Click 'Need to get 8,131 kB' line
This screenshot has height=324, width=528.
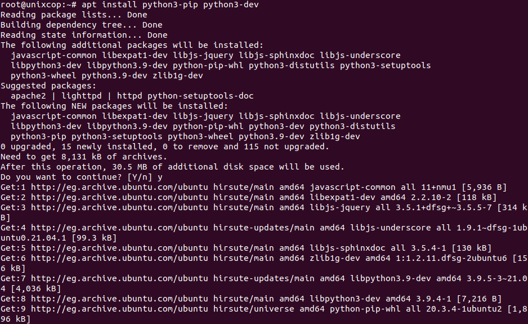84,157
